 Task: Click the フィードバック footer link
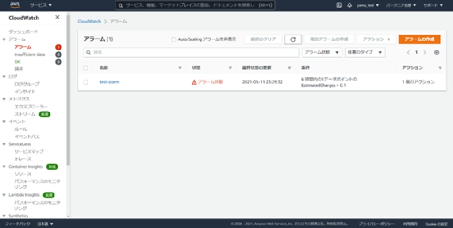point(17,224)
